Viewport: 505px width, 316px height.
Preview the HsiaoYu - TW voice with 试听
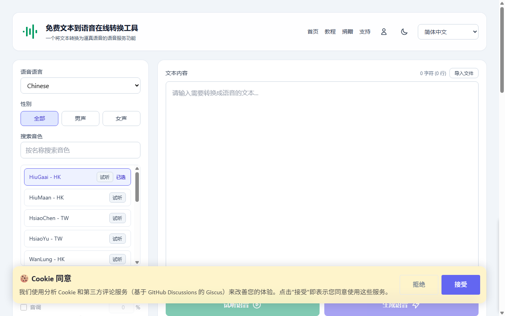click(x=118, y=239)
